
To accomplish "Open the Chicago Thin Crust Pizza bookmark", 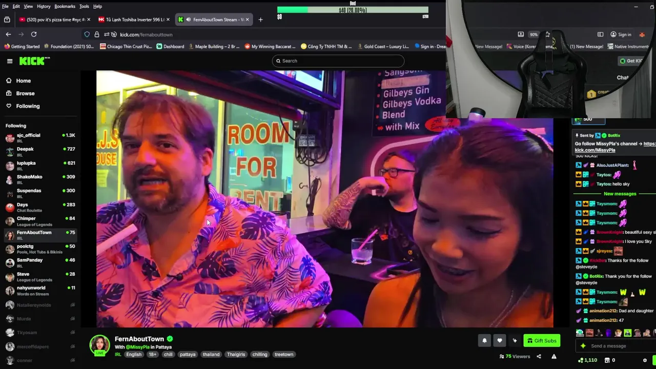I will [126, 46].
